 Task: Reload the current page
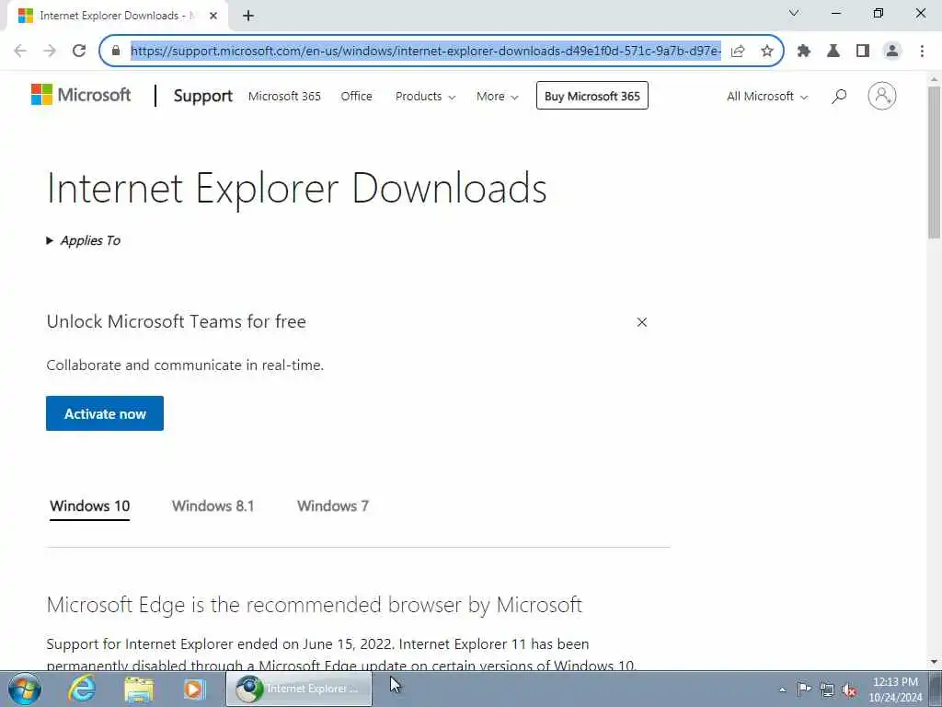(x=79, y=51)
